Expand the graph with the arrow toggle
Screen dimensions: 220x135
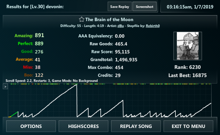tap(5, 87)
